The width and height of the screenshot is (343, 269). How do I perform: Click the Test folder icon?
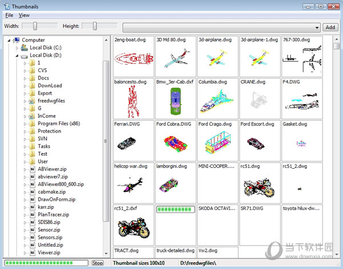(32, 154)
